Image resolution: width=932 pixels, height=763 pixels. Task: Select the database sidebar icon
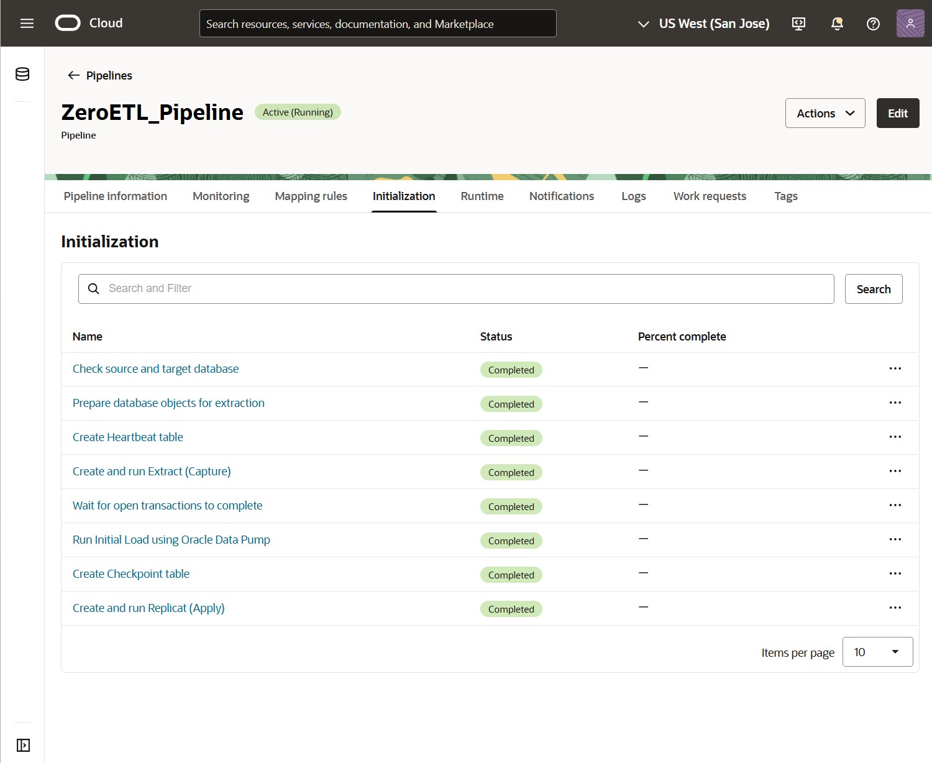(x=22, y=74)
